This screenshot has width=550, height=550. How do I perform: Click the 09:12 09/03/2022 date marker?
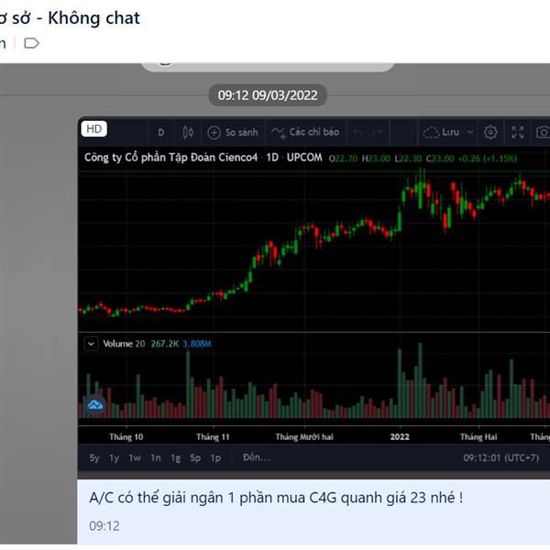(x=268, y=94)
